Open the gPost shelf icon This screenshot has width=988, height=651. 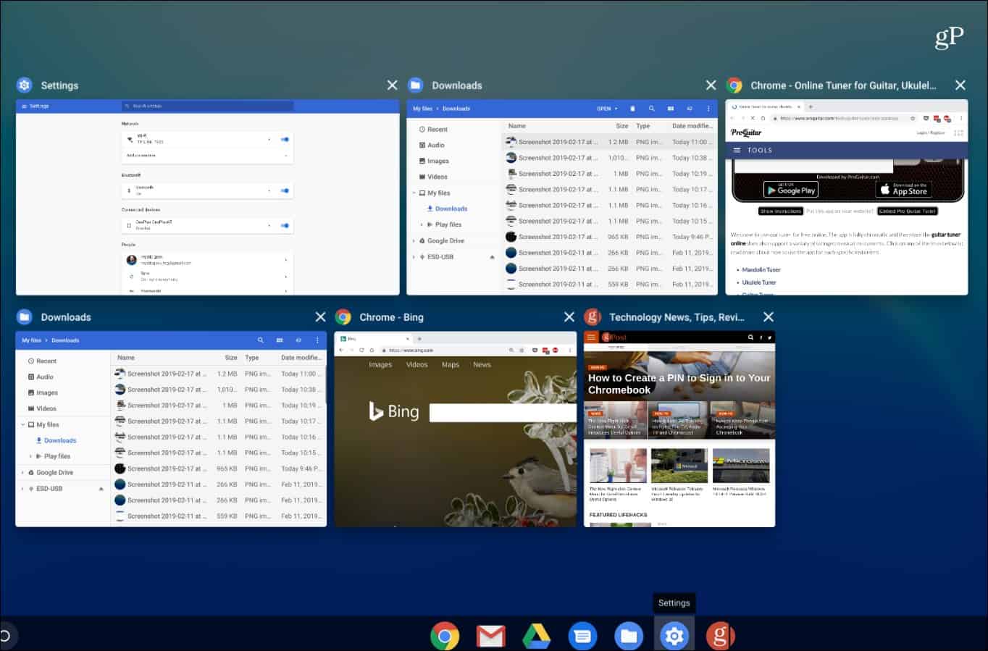click(x=720, y=636)
